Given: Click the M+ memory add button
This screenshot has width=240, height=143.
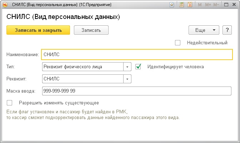Looking at the screenshot, I should click(x=208, y=5).
